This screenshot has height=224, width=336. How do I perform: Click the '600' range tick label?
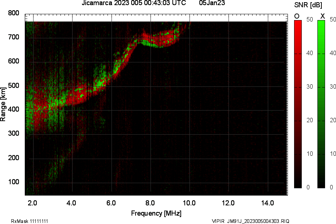coord(13,61)
